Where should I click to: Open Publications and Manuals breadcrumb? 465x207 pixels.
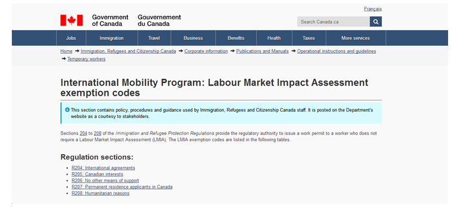point(262,51)
